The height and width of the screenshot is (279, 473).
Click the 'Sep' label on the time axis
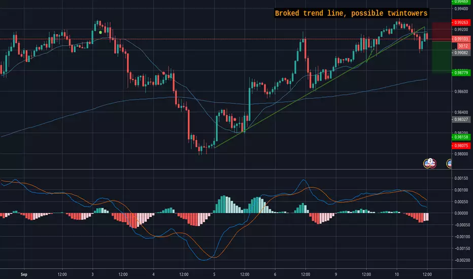coord(24,274)
